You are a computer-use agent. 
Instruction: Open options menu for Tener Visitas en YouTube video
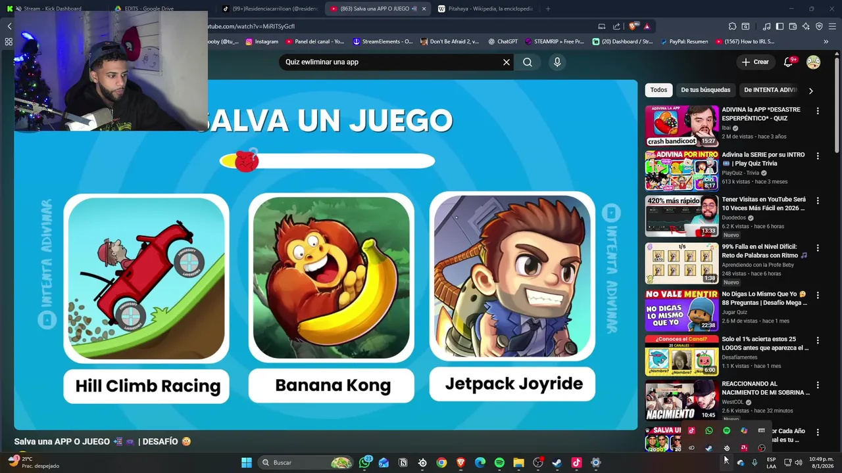click(x=818, y=201)
